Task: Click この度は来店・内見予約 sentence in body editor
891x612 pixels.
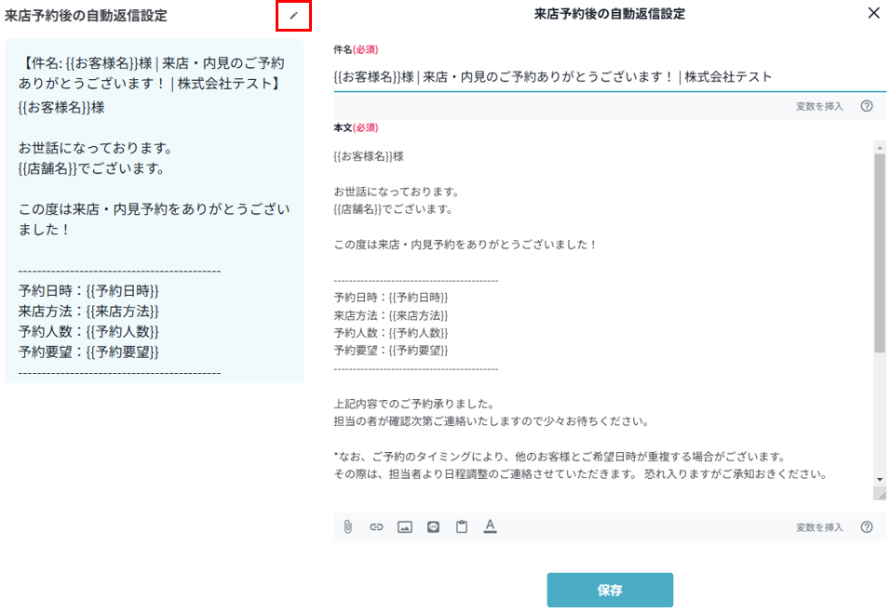Action: pos(465,244)
